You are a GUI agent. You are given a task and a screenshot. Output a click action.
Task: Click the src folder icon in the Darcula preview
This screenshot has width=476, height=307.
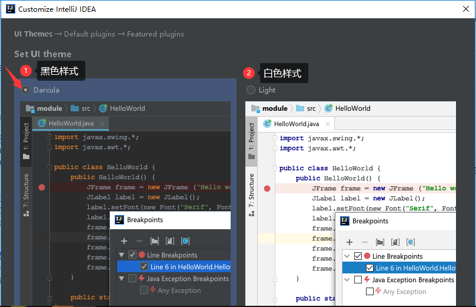(x=75, y=108)
